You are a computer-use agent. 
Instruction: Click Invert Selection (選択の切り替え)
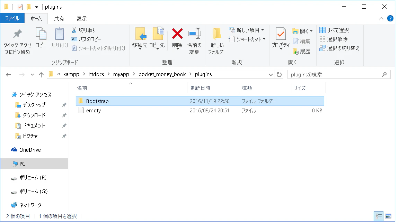coord(339,48)
